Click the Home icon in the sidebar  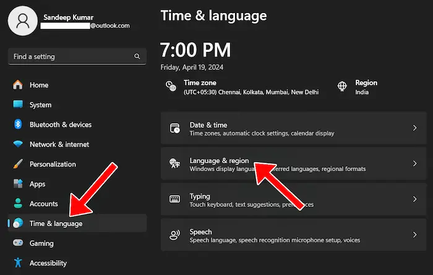pos(18,85)
